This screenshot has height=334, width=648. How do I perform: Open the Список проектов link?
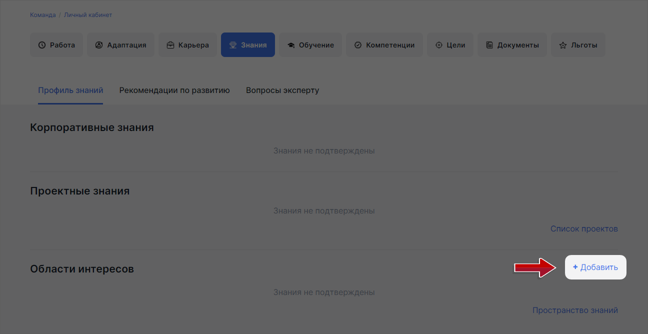584,228
